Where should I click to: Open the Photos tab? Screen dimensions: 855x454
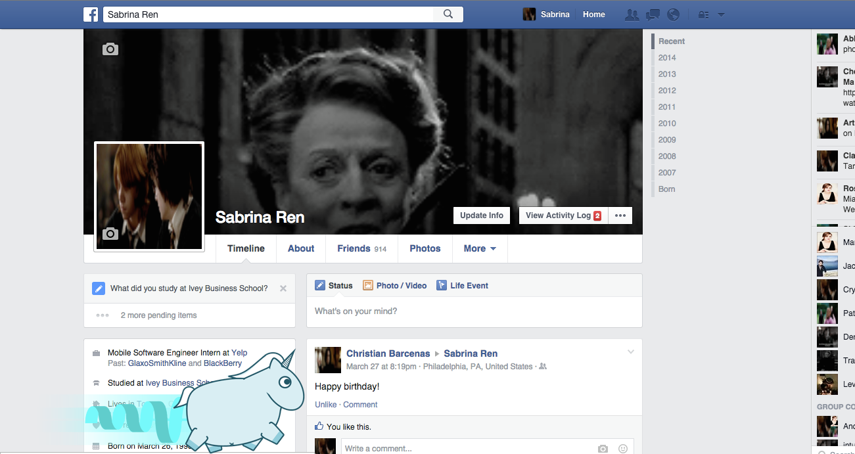click(x=425, y=248)
